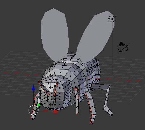Click the red X-axis manipulator arrow
The width and height of the screenshot is (145, 130).
coord(56,112)
